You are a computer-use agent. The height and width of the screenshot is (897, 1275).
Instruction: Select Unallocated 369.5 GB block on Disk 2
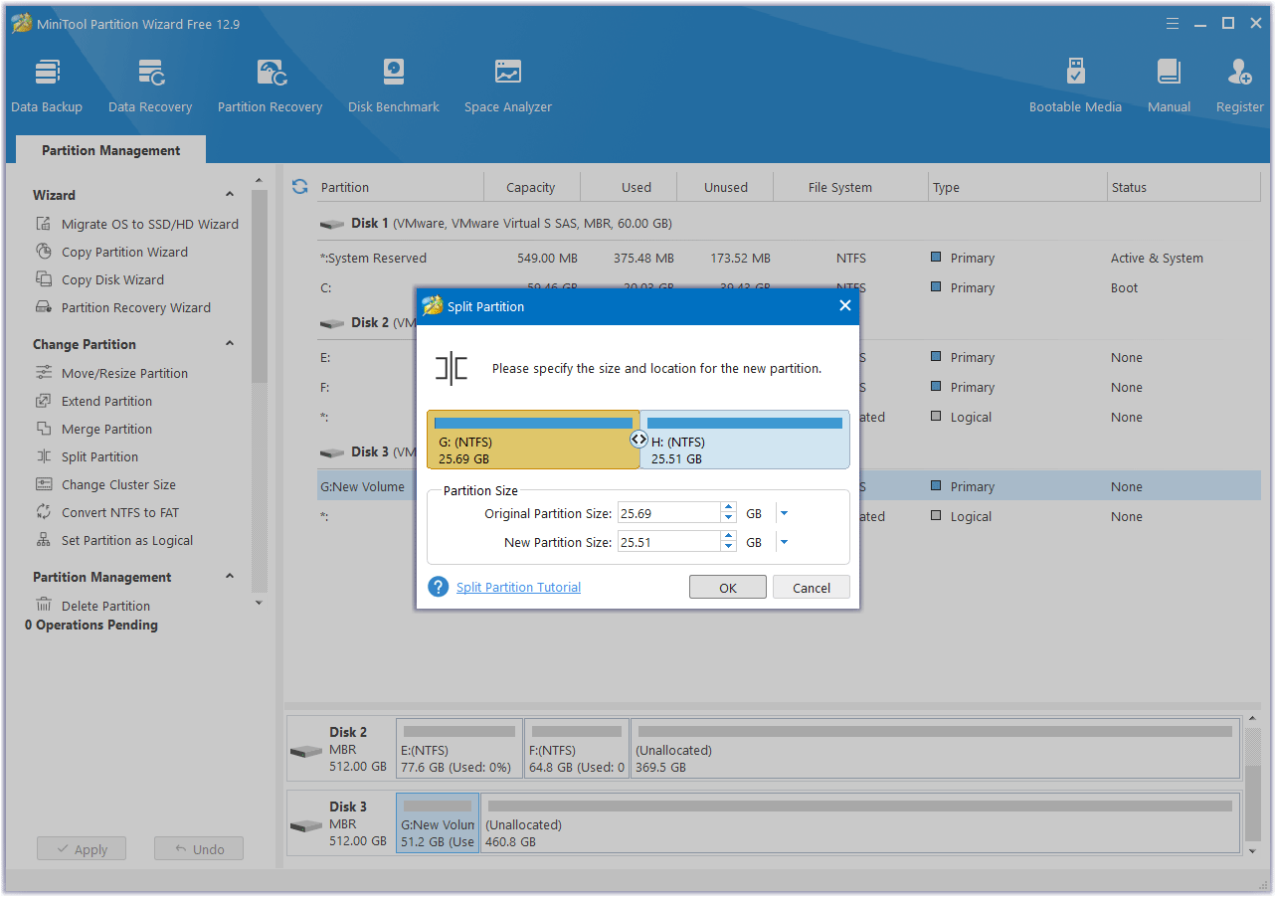(x=935, y=748)
